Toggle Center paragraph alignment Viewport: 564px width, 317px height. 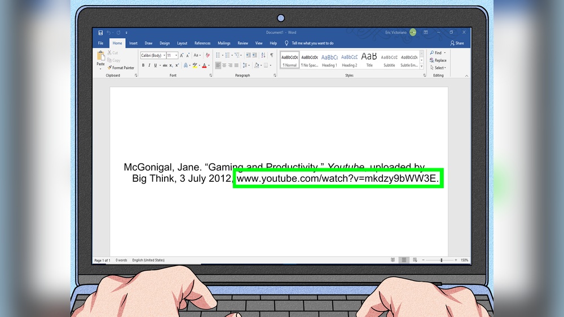point(224,65)
